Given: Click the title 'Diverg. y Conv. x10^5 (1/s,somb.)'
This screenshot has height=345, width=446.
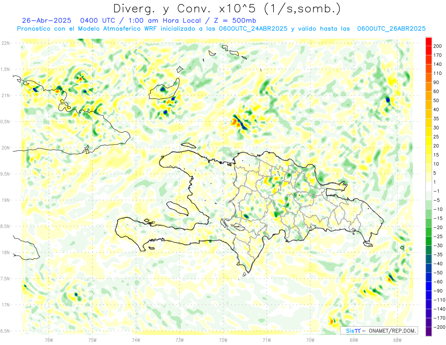Looking at the screenshot, I should [226, 9].
